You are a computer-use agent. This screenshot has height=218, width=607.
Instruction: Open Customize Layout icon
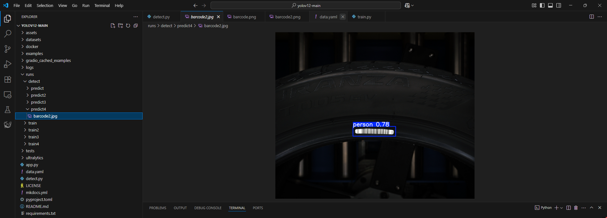pyautogui.click(x=534, y=5)
